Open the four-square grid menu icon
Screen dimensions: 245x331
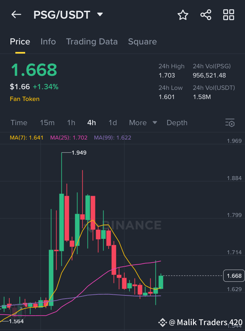coord(229,15)
